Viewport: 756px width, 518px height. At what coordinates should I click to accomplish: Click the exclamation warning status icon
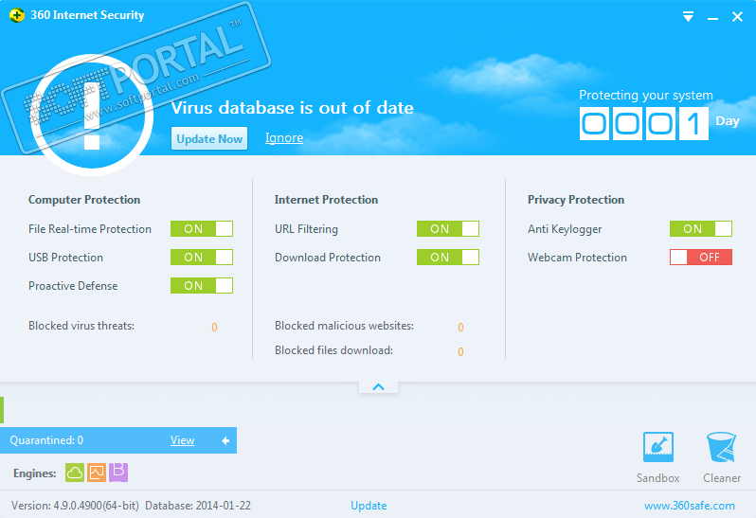tap(92, 115)
